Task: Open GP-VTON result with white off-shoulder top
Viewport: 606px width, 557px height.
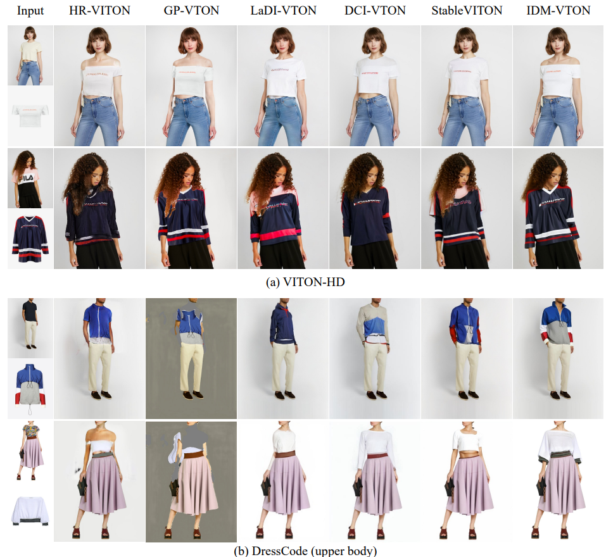Action: [191, 85]
